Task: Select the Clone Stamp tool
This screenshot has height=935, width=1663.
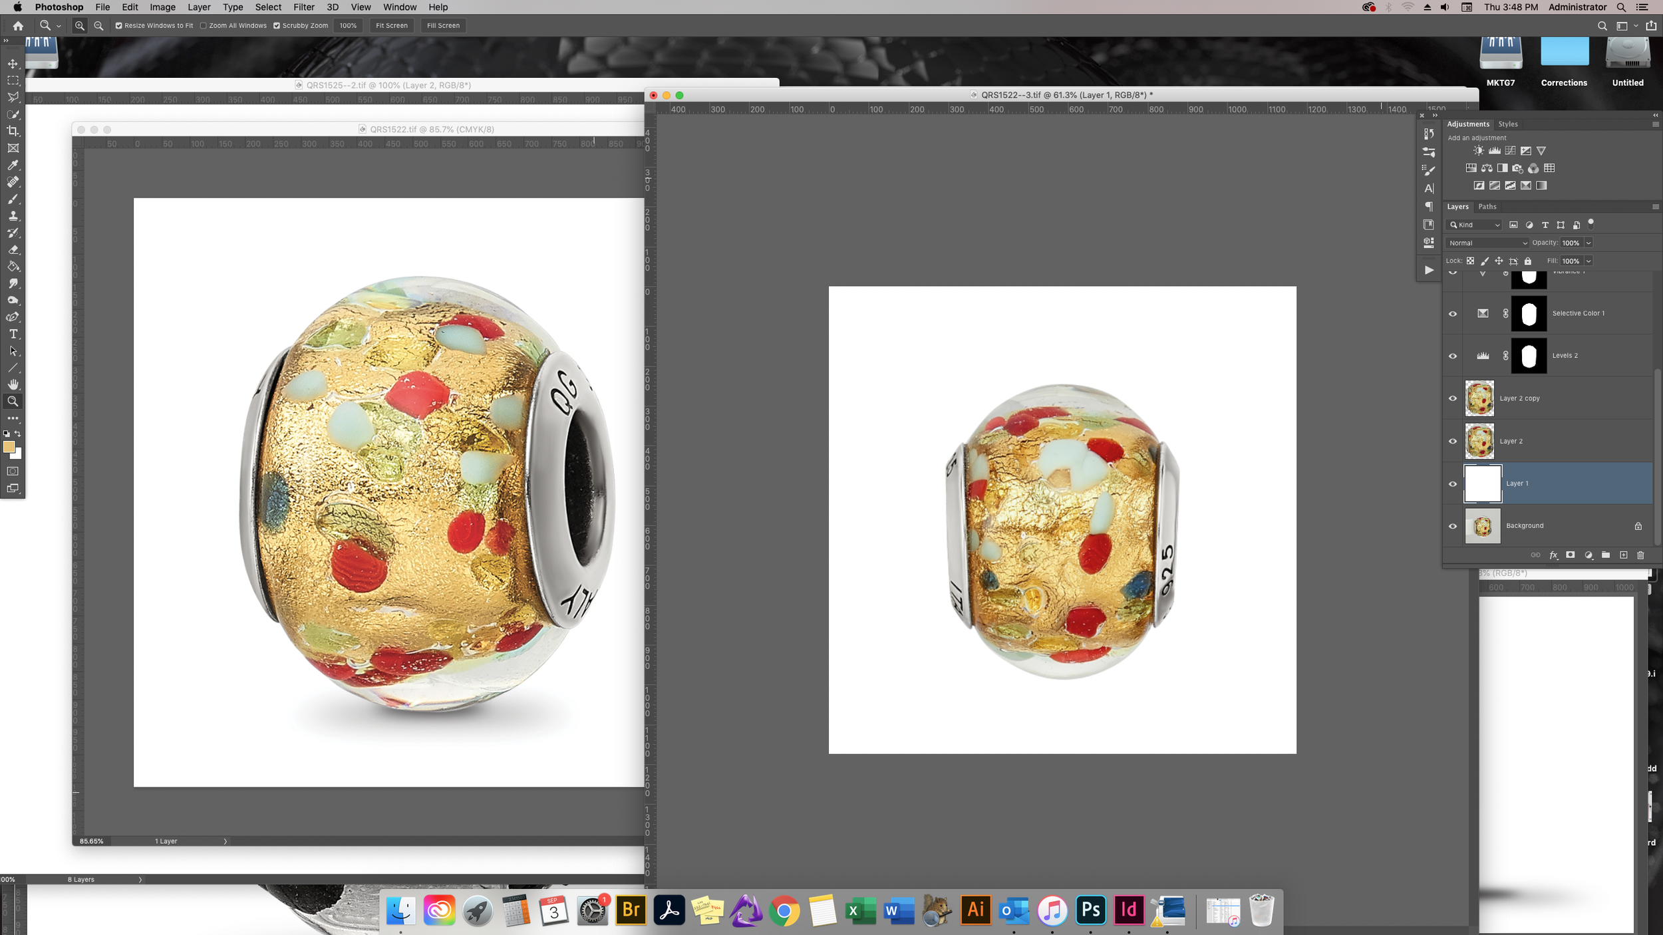Action: 13,217
